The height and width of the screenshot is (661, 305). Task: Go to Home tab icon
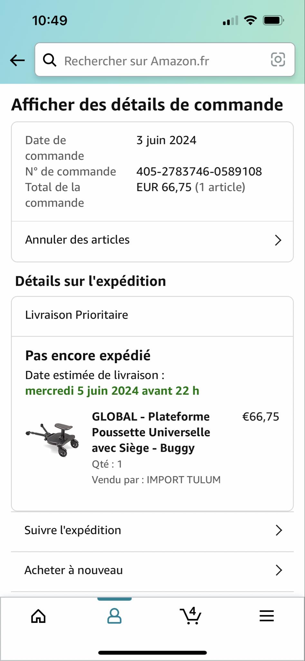[x=38, y=616]
